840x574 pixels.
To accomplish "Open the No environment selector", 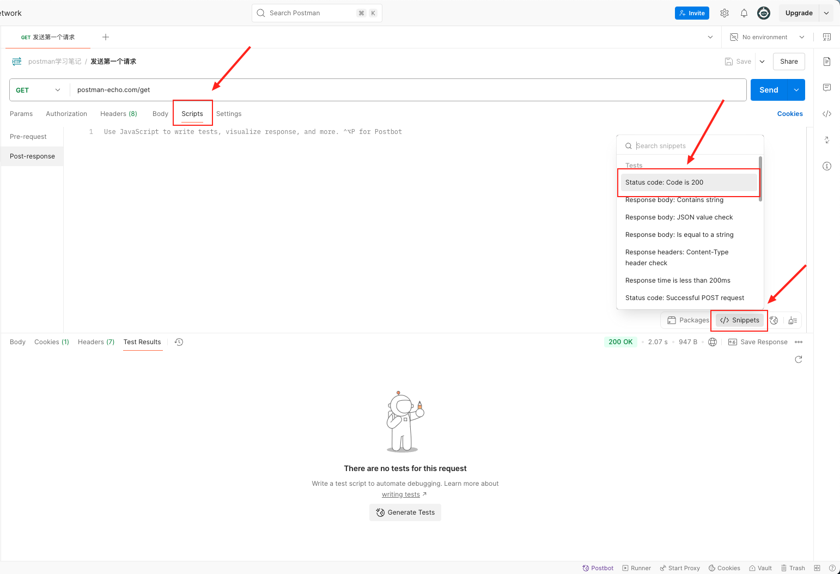I will pos(766,37).
